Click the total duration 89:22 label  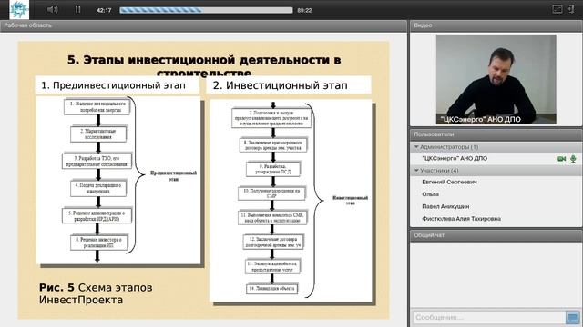[x=304, y=10]
